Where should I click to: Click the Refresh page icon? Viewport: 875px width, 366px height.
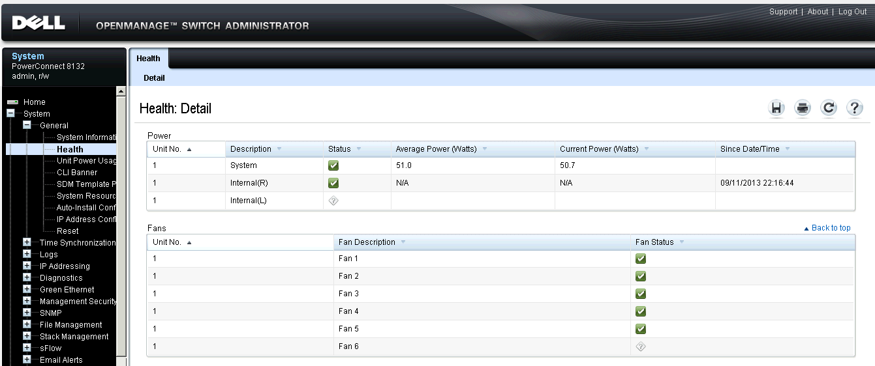829,108
